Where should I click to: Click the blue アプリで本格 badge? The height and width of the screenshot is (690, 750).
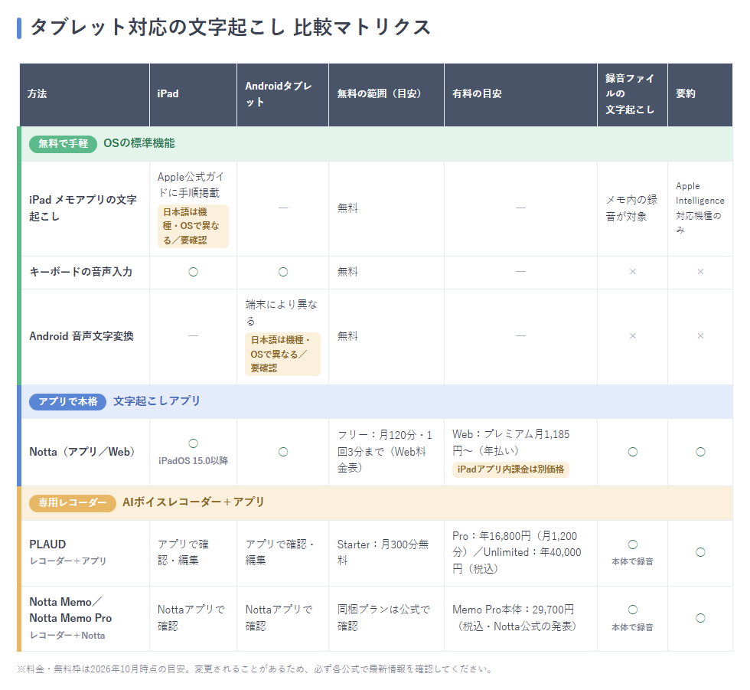(x=68, y=401)
